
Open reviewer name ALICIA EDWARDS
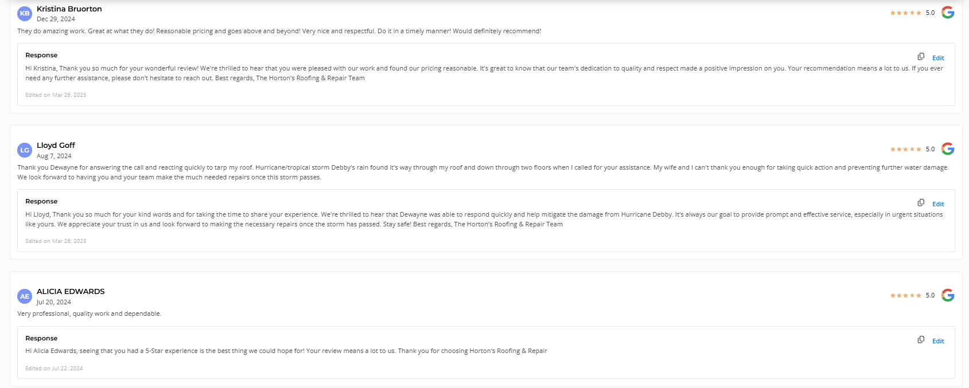(71, 291)
